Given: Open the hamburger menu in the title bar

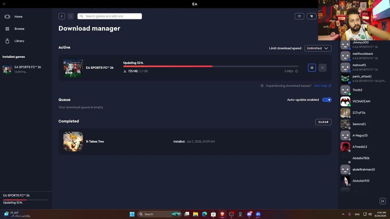Looking at the screenshot, I should pos(4,4).
